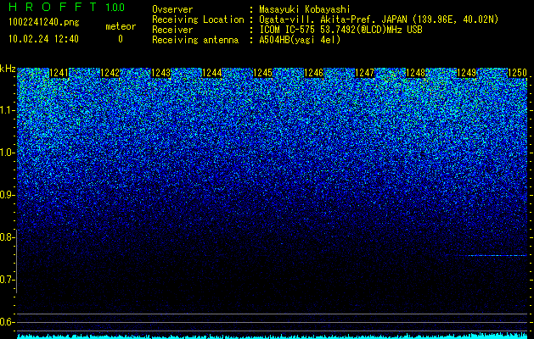Click the 1250 time marker

point(517,73)
